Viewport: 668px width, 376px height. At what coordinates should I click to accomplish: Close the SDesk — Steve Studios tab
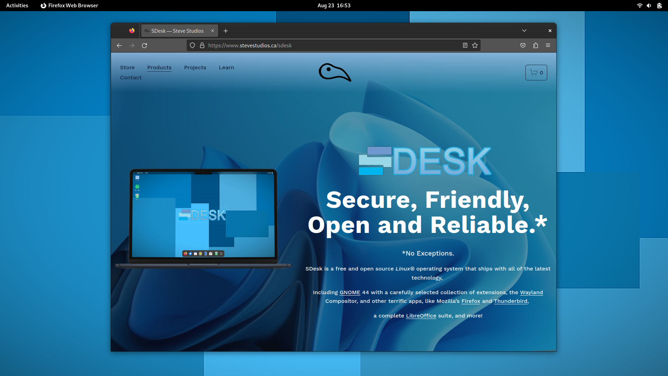pyautogui.click(x=213, y=31)
